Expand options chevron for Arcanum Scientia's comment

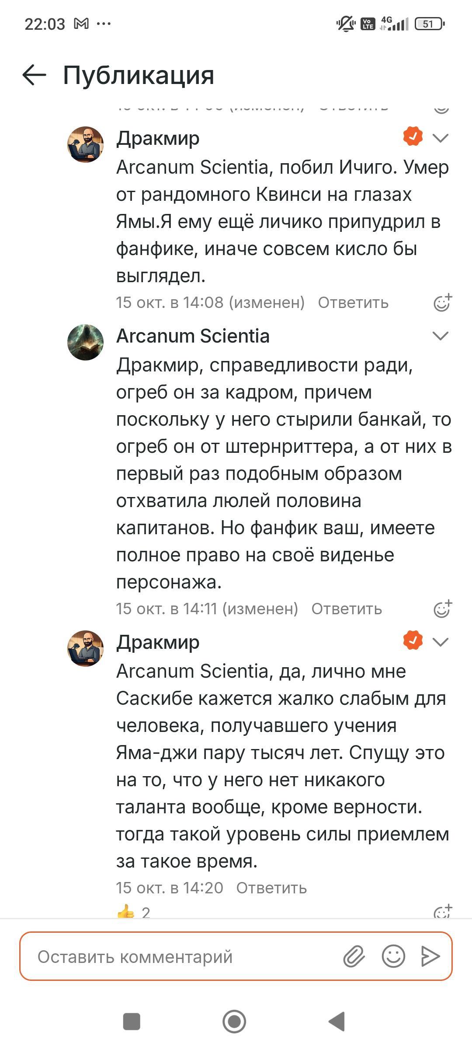click(440, 336)
